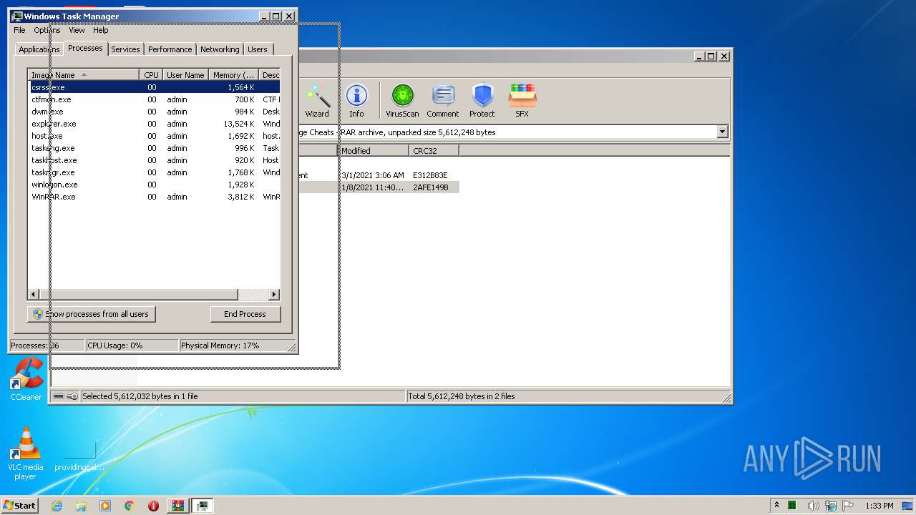
Task: Click the Protect shield icon
Action: [482, 101]
